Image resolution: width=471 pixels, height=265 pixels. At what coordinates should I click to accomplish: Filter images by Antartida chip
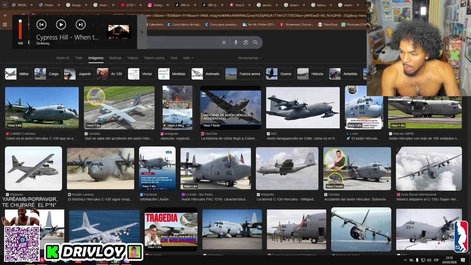(x=344, y=74)
